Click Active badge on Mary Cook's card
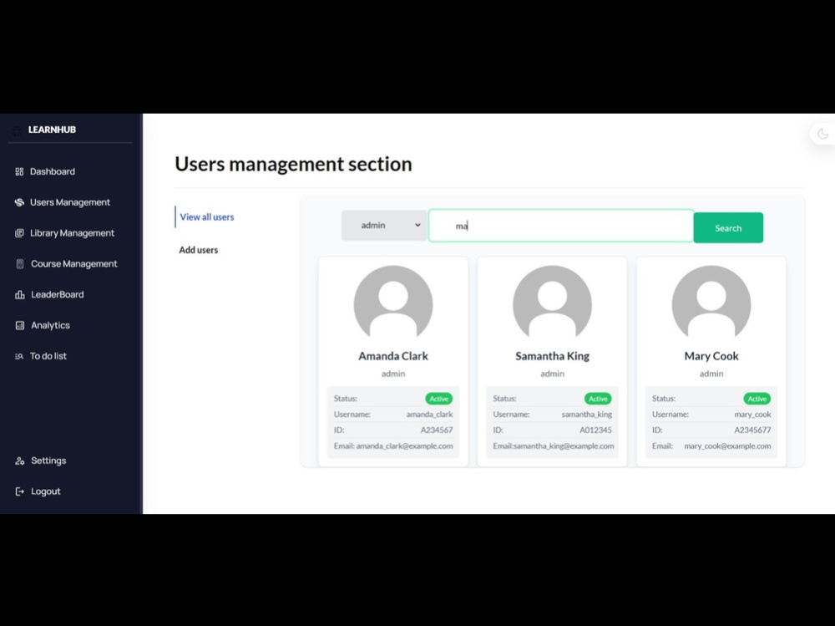835x626 pixels. coord(757,399)
